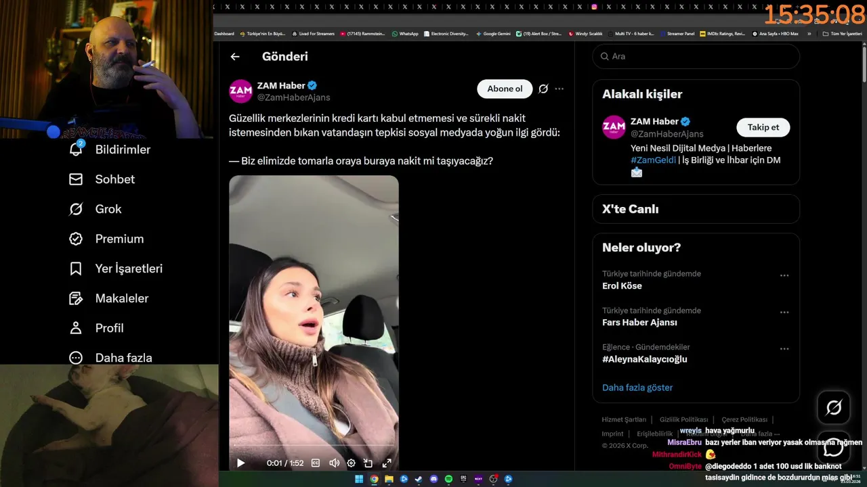Open options for the Erol Köse trend
867x487 pixels.
coord(784,276)
